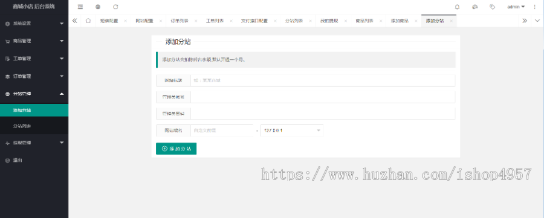This screenshot has height=218, width=544.
Task: Close the 商品列表 tab
Action: [x=381, y=21]
